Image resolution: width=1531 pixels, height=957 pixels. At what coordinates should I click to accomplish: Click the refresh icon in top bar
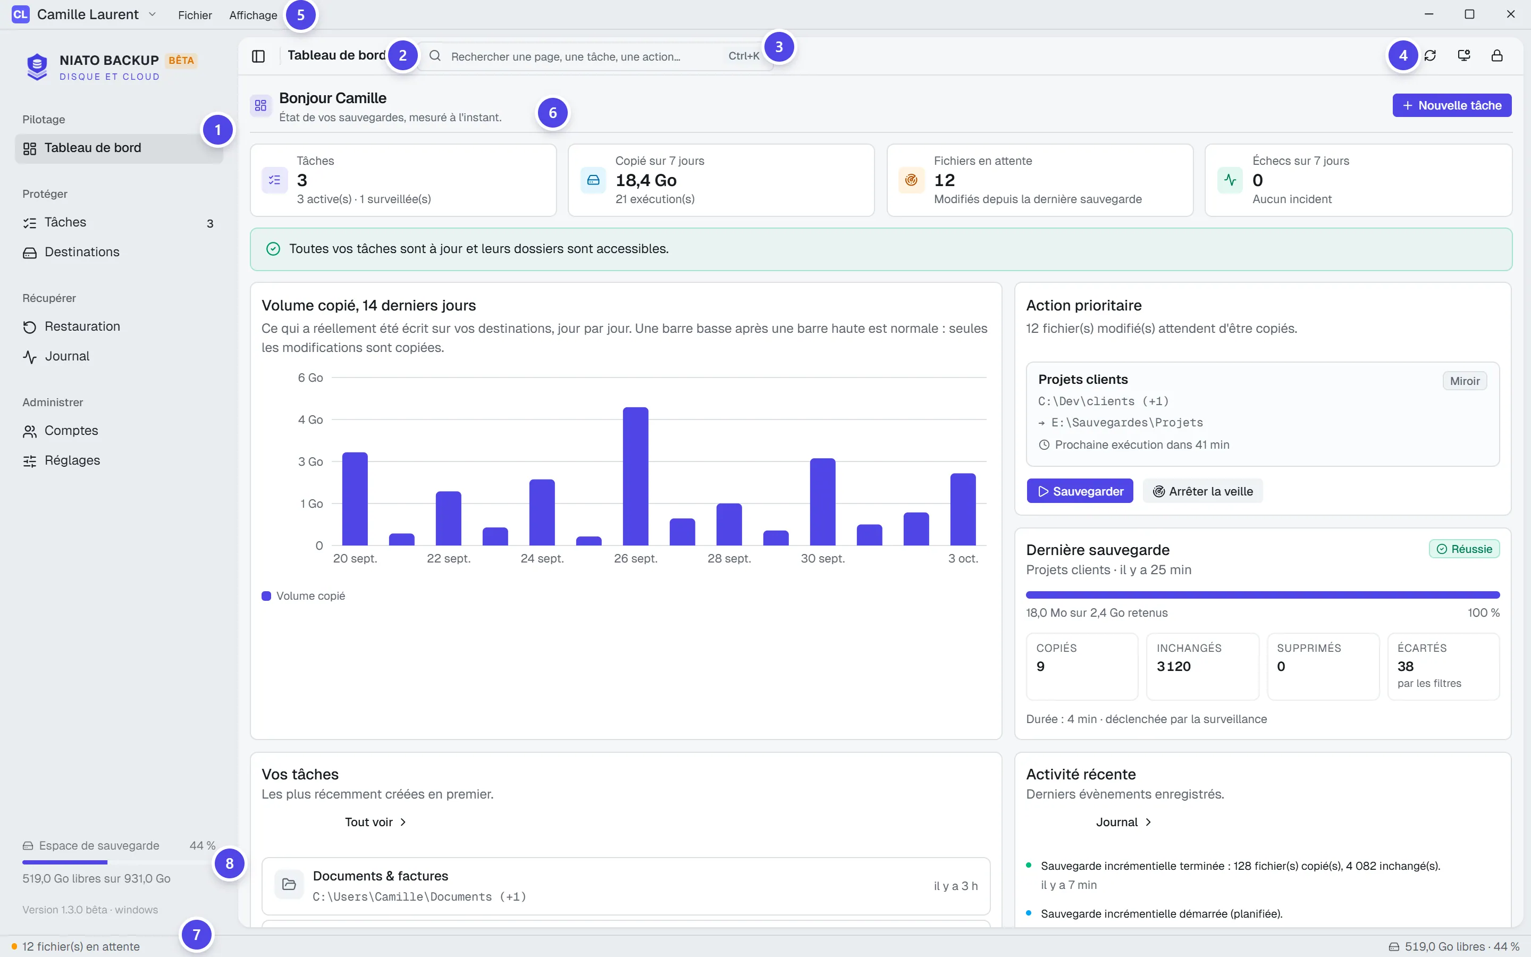click(1430, 56)
